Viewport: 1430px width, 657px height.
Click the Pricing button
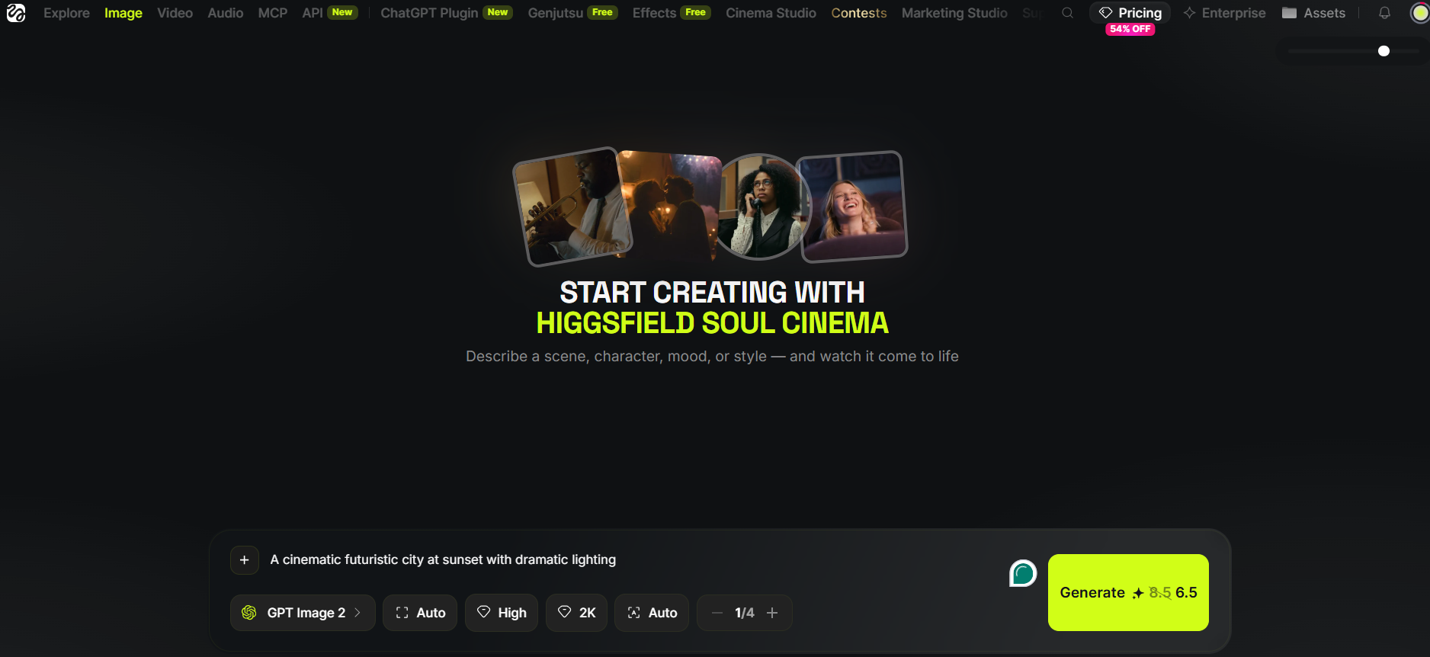pos(1130,13)
